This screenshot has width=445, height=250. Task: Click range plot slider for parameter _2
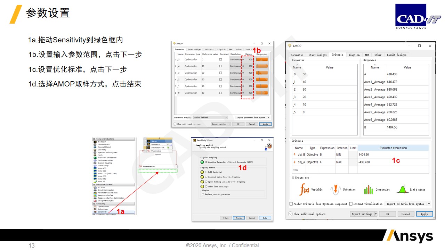coord(262,80)
